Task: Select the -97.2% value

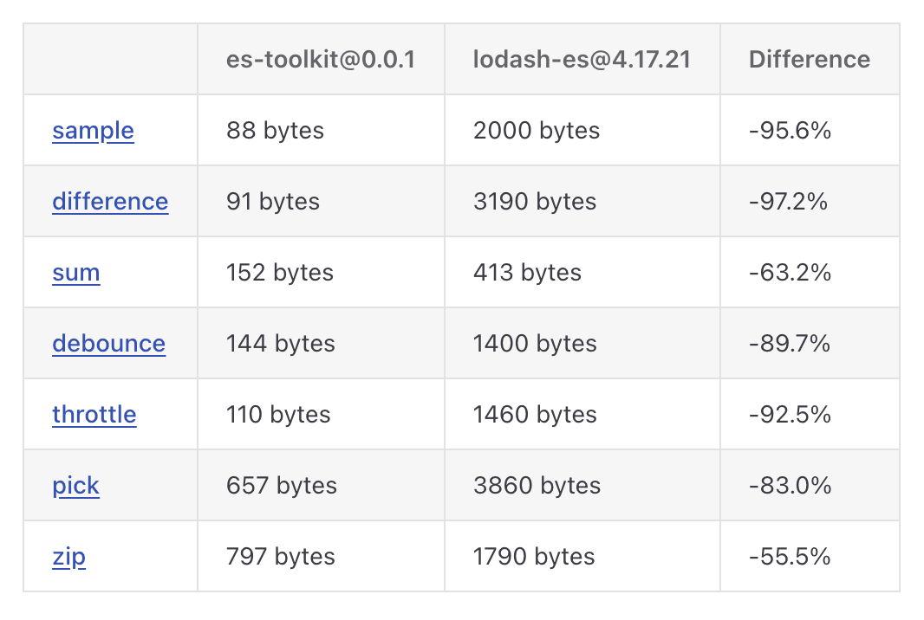Action: coord(788,202)
